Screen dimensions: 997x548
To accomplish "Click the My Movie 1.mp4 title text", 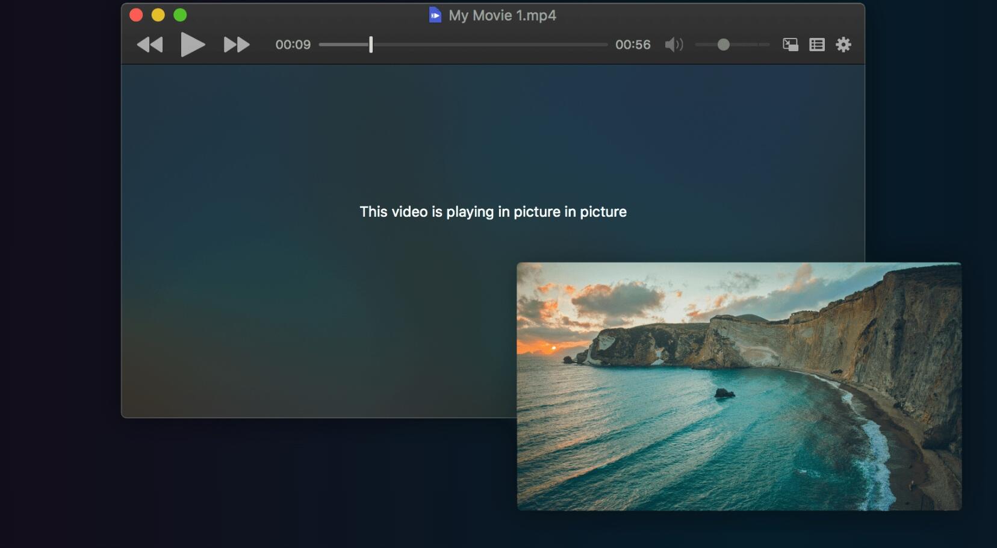I will coord(502,16).
